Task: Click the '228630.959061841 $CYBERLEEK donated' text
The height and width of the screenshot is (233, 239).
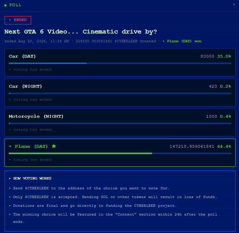Action: point(116,41)
